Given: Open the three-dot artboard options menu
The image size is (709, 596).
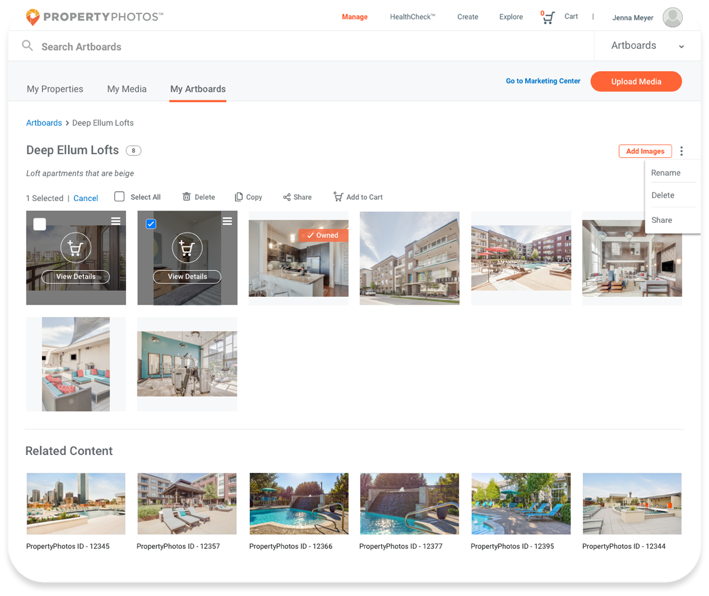Looking at the screenshot, I should click(x=681, y=151).
